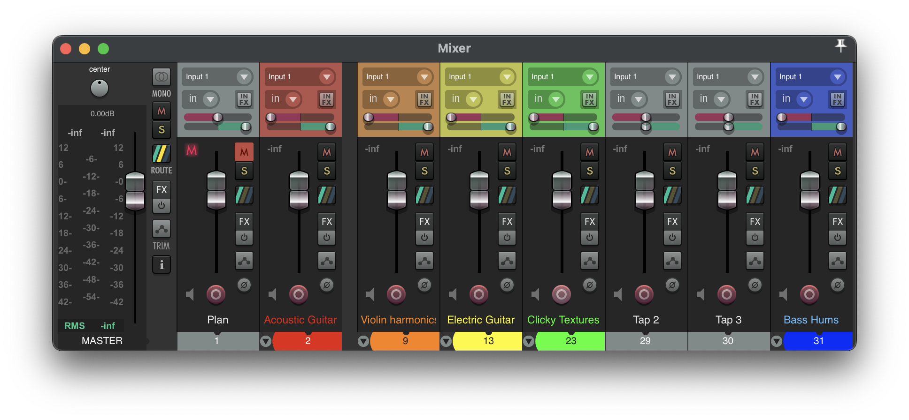Select track 13 number tab
The image size is (909, 420).
(488, 341)
